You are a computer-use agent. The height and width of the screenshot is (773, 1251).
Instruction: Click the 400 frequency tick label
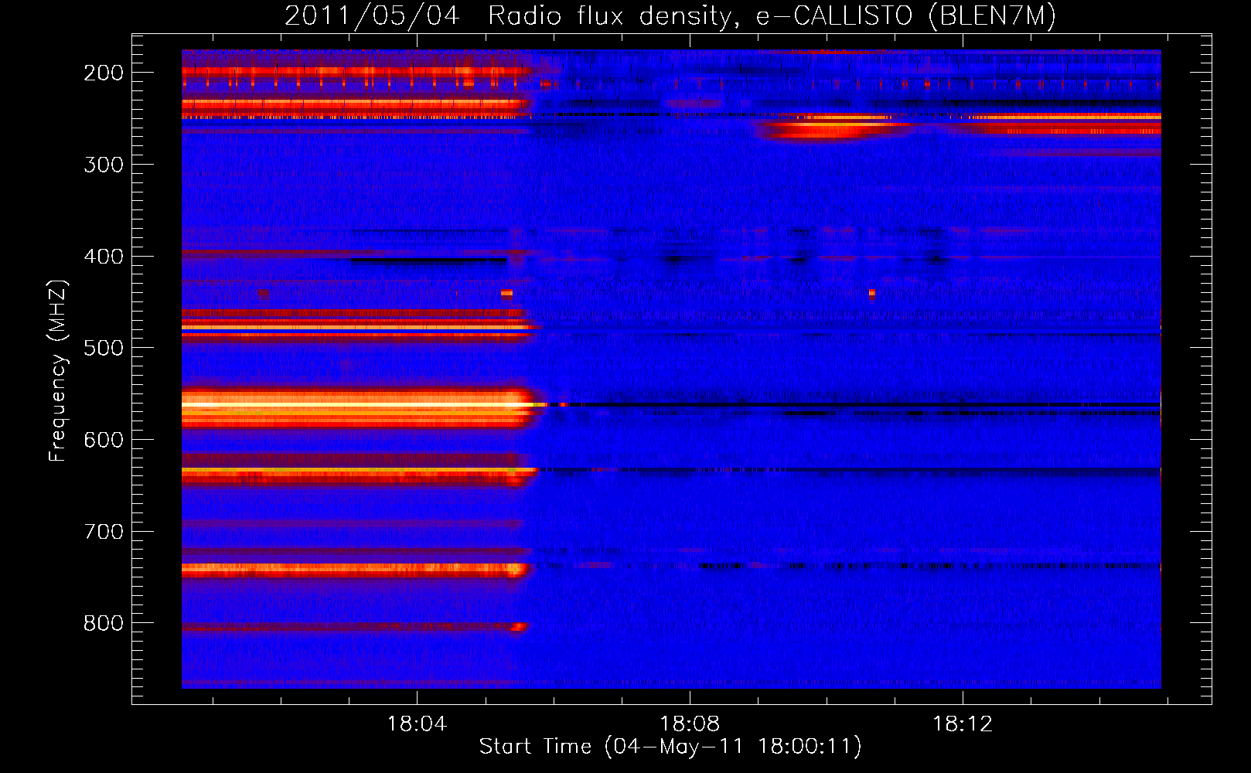[x=104, y=257]
